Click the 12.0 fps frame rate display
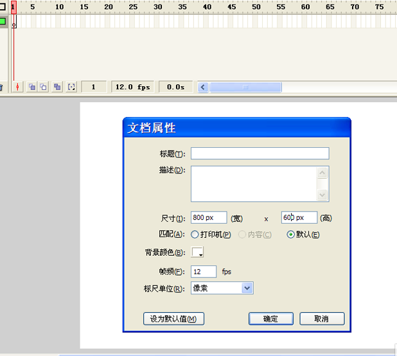 [x=133, y=87]
